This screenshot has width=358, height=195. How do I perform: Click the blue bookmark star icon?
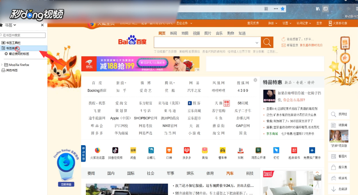click(282, 9)
